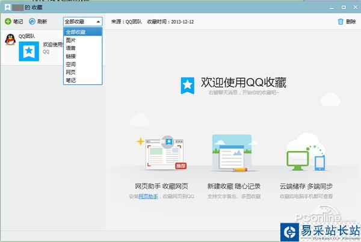Close the 收藏 window

356,7
